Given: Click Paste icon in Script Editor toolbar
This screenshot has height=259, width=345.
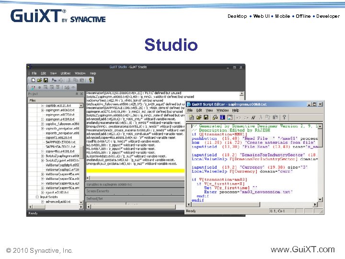Looking at the screenshot, I should pyautogui.click(x=275, y=118).
